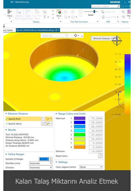Click the pause animation icon
The width and height of the screenshot is (134, 191).
(x=73, y=12)
